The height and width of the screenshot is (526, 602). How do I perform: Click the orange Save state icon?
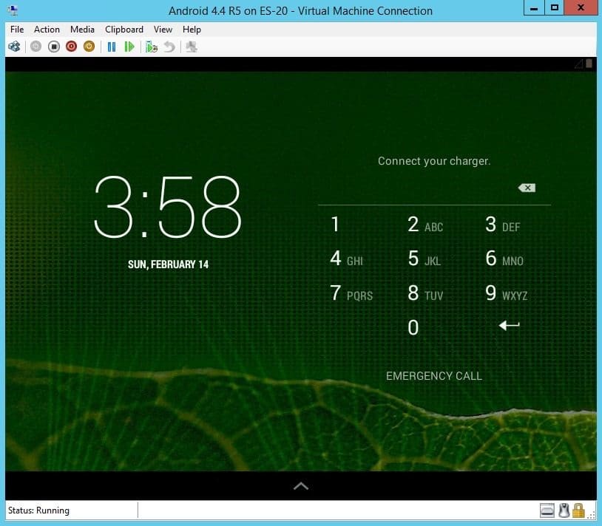coord(89,47)
